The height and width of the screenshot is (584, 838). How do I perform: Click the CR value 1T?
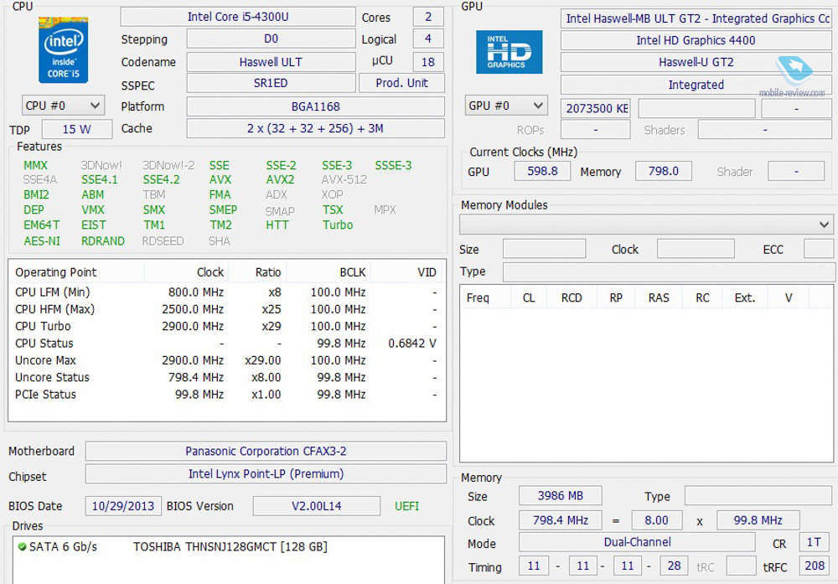pos(814,542)
